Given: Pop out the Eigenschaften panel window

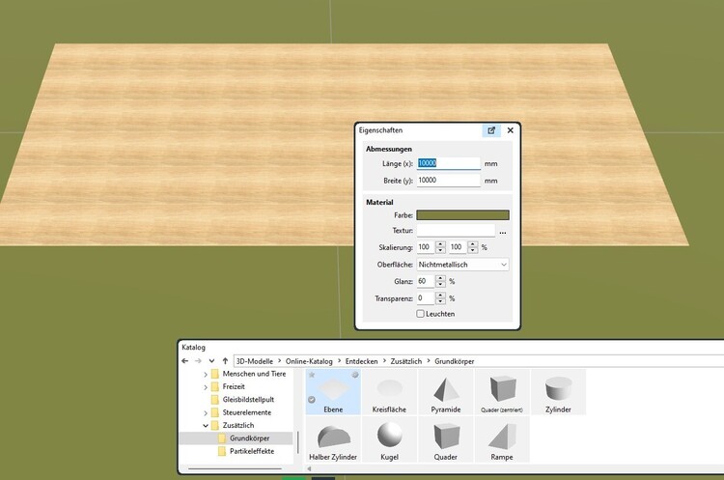Looking at the screenshot, I should coord(491,130).
